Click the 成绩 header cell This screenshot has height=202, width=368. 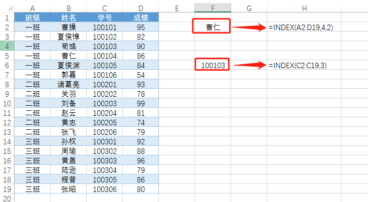tap(140, 18)
